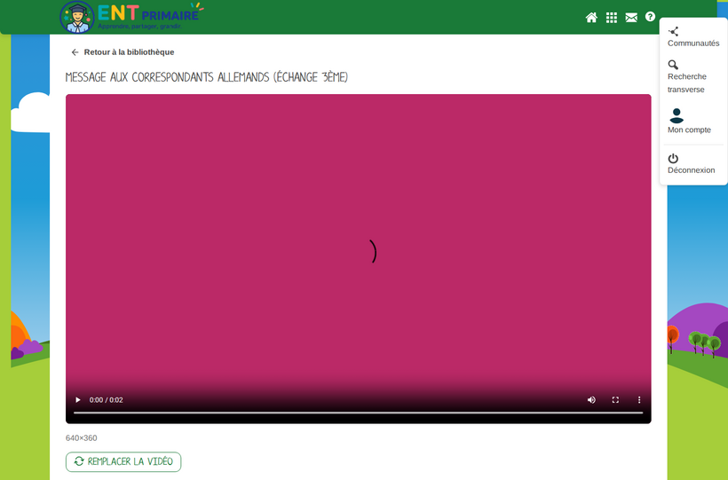Enter fullscreen video mode
Image resolution: width=728 pixels, height=480 pixels.
click(615, 399)
